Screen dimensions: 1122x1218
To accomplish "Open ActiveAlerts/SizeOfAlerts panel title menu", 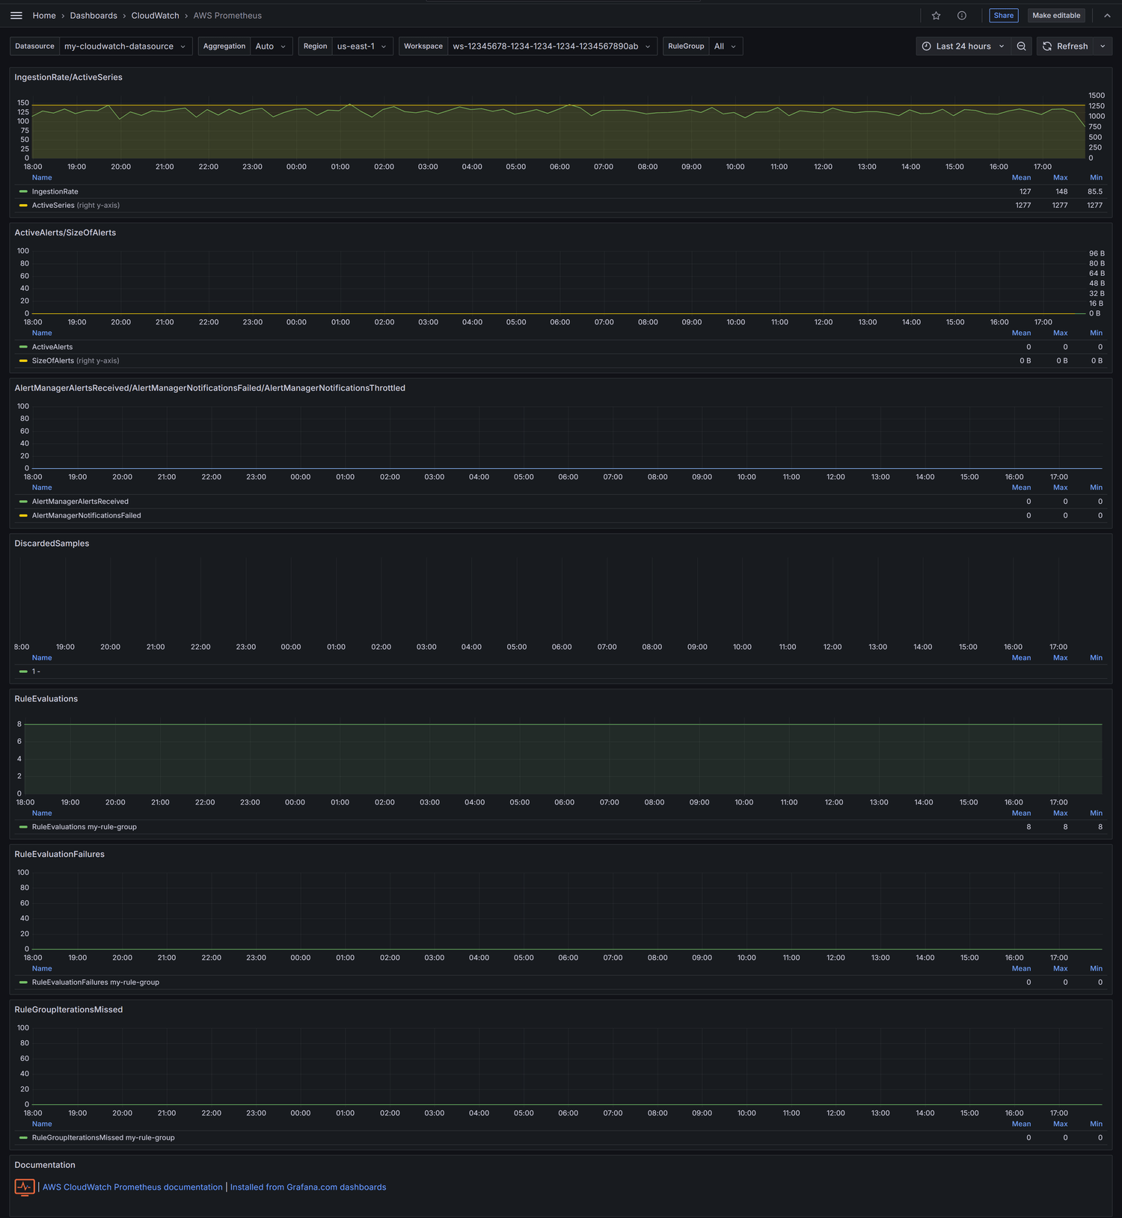I will pyautogui.click(x=65, y=233).
